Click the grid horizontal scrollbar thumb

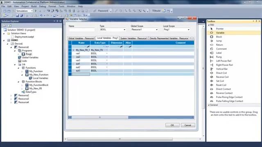click(x=100, y=117)
